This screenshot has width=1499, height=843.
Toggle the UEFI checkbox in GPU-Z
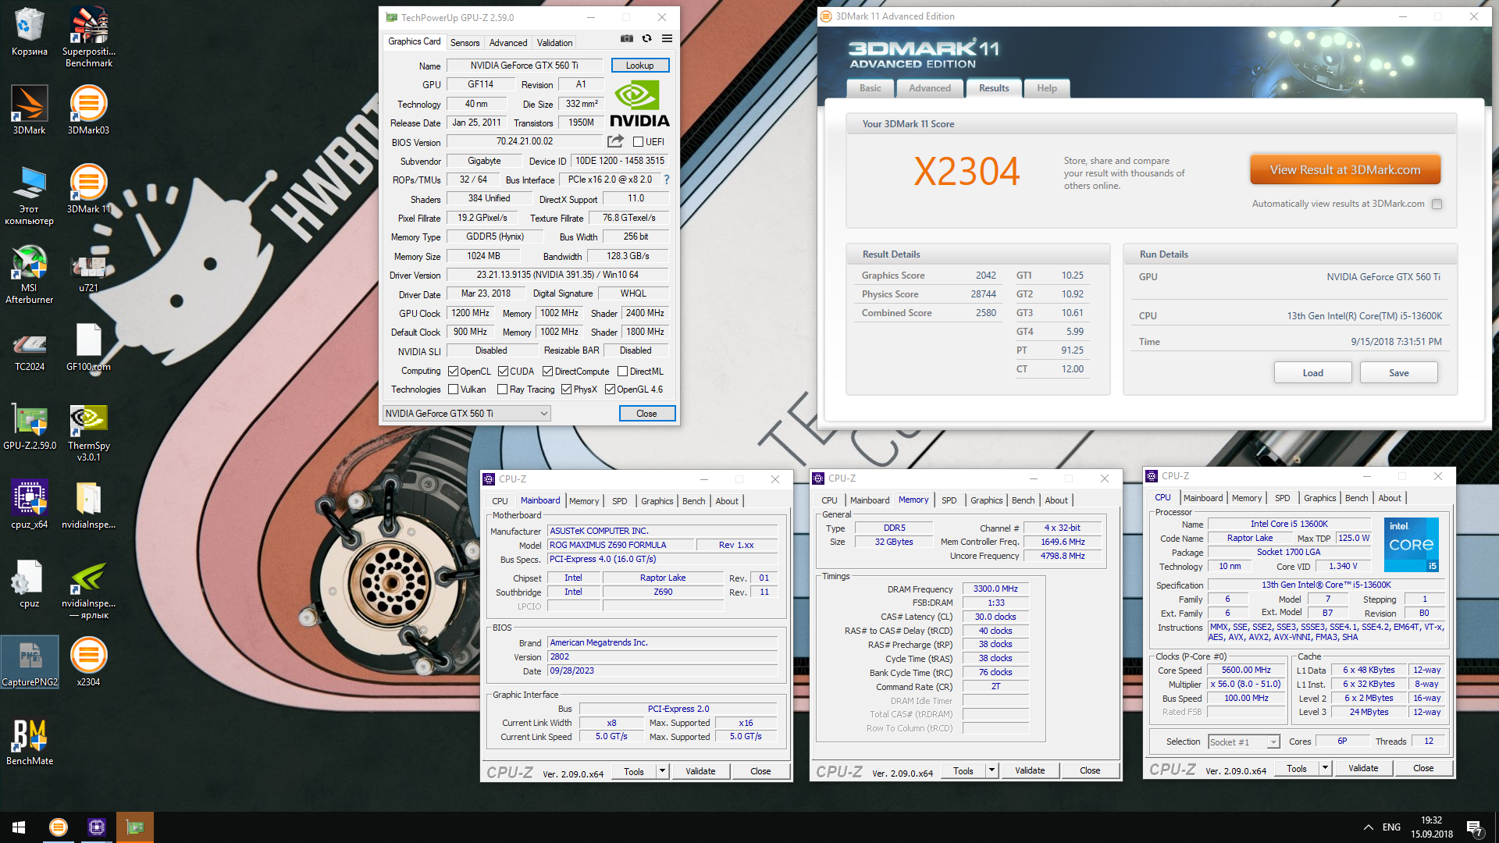point(638,142)
